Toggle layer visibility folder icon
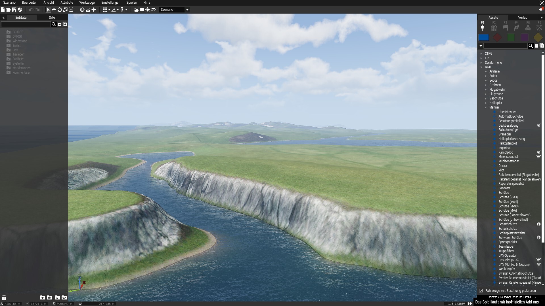The height and width of the screenshot is (306, 545). (64, 297)
